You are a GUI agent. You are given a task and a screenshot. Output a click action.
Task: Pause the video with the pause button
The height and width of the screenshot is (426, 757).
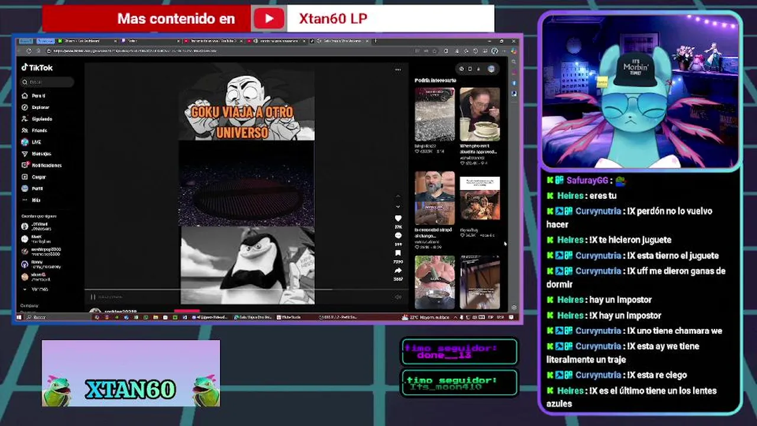coord(93,297)
